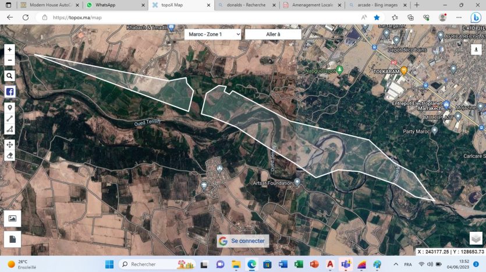The width and height of the screenshot is (486, 272).
Task: Zoom out on the map
Action: (x=10, y=60)
